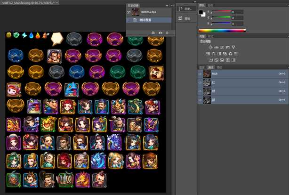The image size is (289, 195).
Task: Add a Black & White adjustment layer
Action: pyautogui.click(x=219, y=54)
